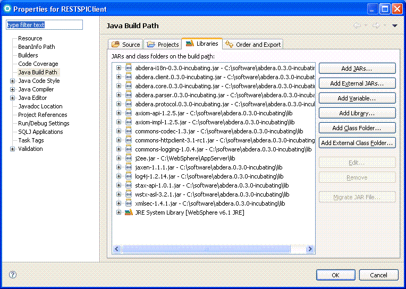Click the scroll right arrow of library list
The height and width of the screenshot is (289, 406).
tap(310, 249)
